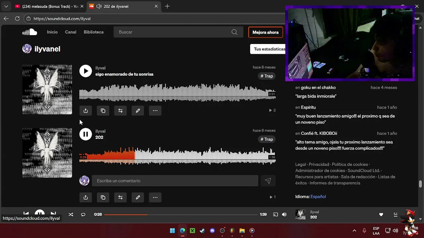Open File Explorer from the taskbar

(x=242, y=231)
